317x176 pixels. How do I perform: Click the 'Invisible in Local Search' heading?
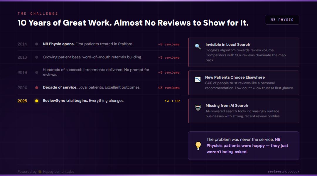[228, 45]
